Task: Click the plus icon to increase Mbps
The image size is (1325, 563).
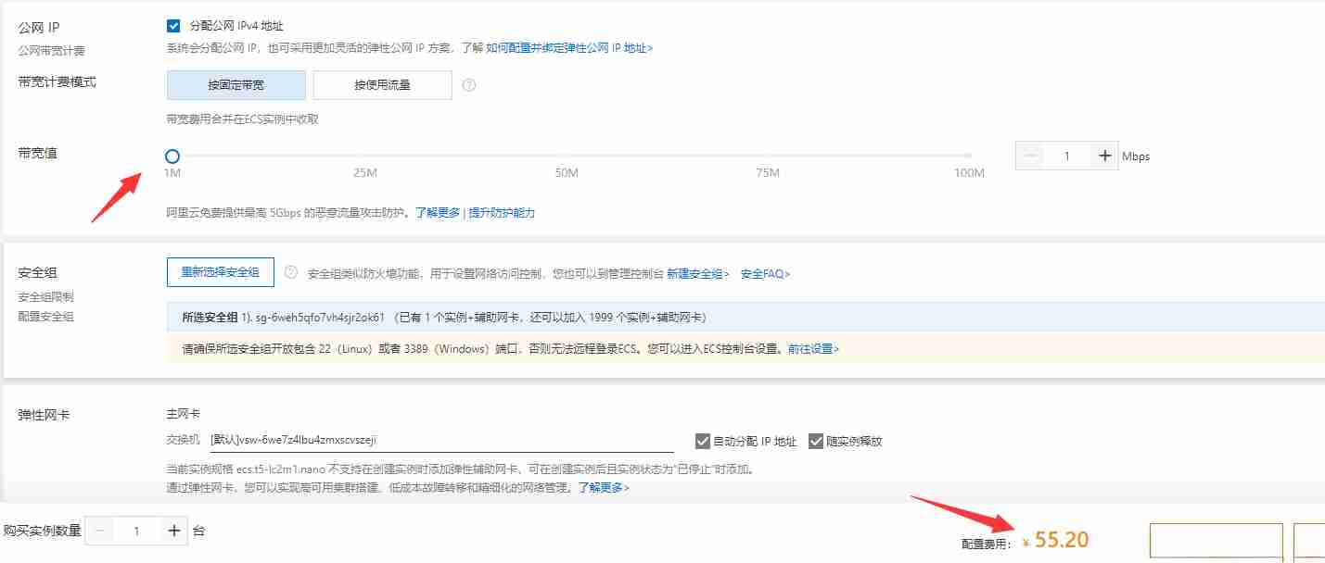Action: [x=1103, y=155]
